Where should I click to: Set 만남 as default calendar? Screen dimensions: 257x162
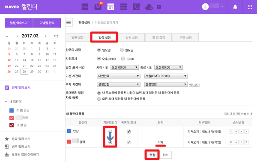(x=110, y=131)
